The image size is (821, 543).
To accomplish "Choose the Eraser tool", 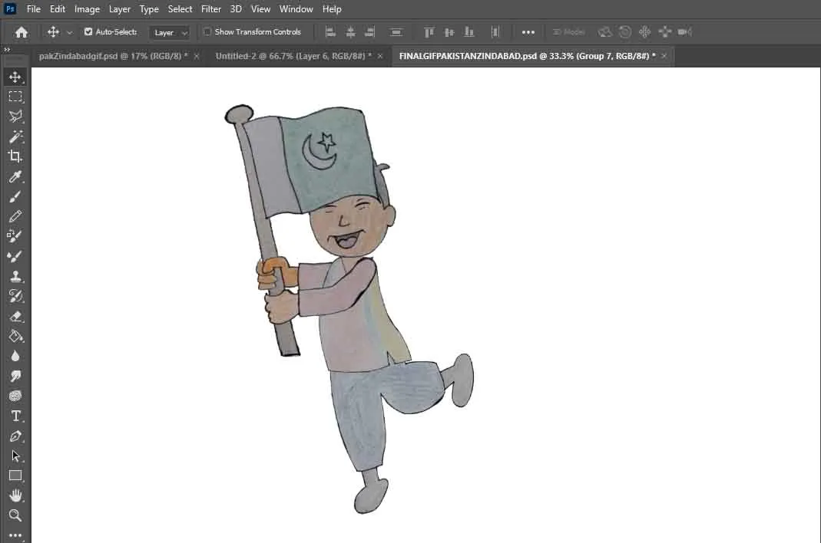I will 15,316.
